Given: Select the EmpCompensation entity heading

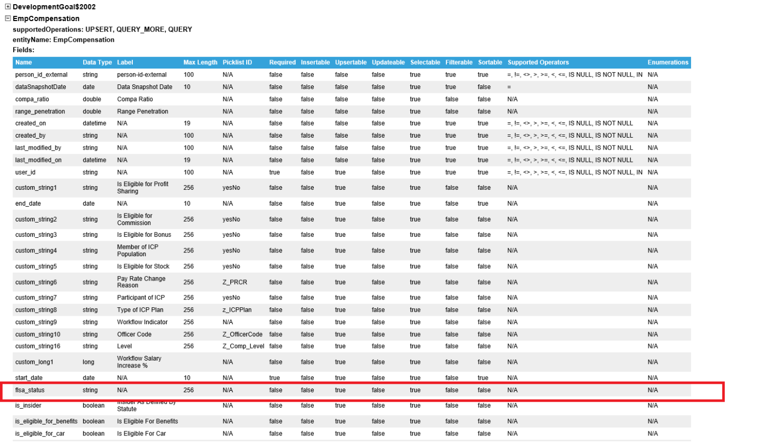Looking at the screenshot, I should 46,18.
